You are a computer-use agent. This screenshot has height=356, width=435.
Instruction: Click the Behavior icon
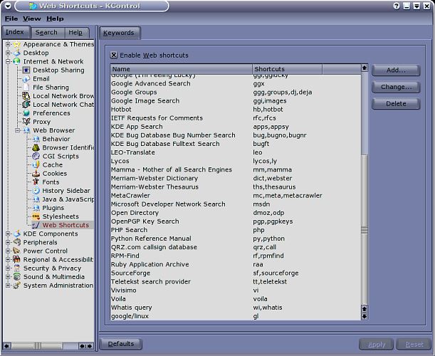[36, 139]
